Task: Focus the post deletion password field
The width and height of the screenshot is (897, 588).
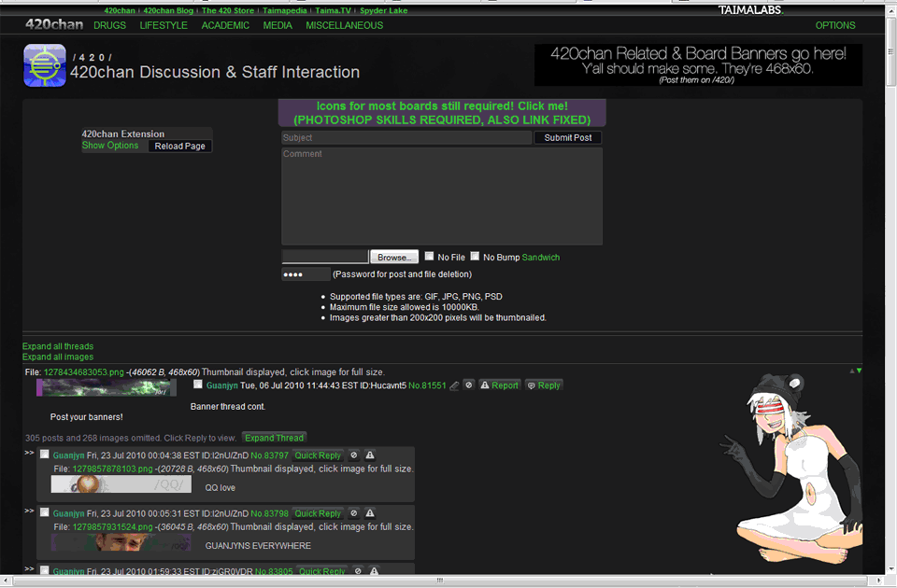Action: click(306, 274)
